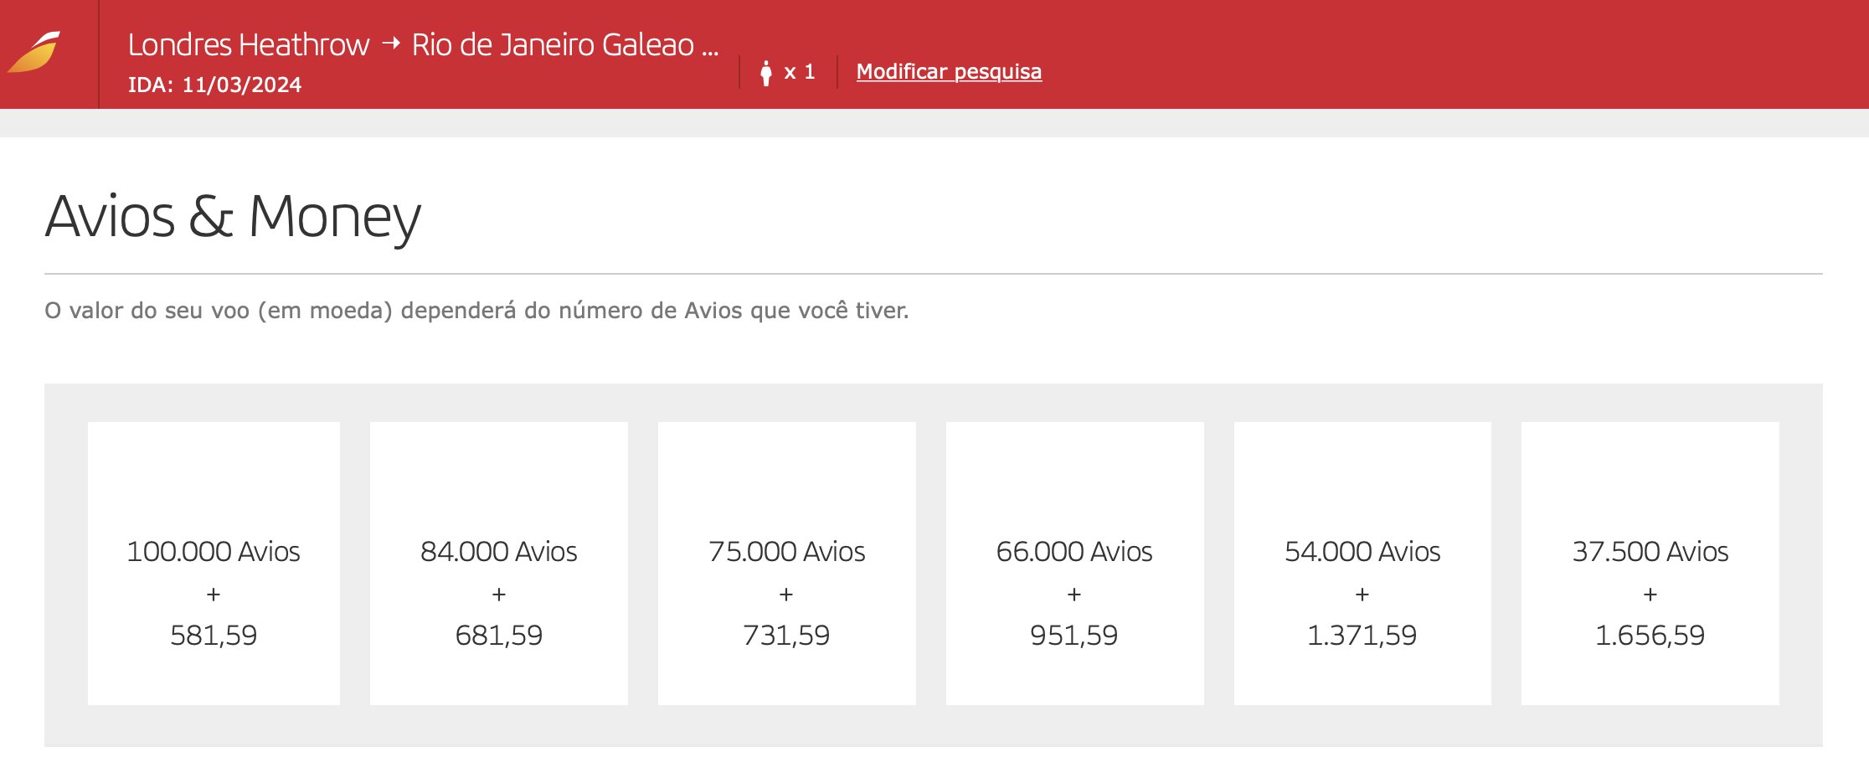Screen dimensions: 1869x757
Task: Click the 'O valor do seu voo' description
Action: pos(476,311)
